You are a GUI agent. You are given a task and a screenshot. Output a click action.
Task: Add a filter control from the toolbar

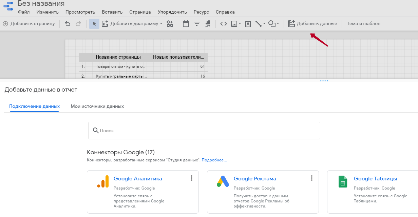(197, 24)
